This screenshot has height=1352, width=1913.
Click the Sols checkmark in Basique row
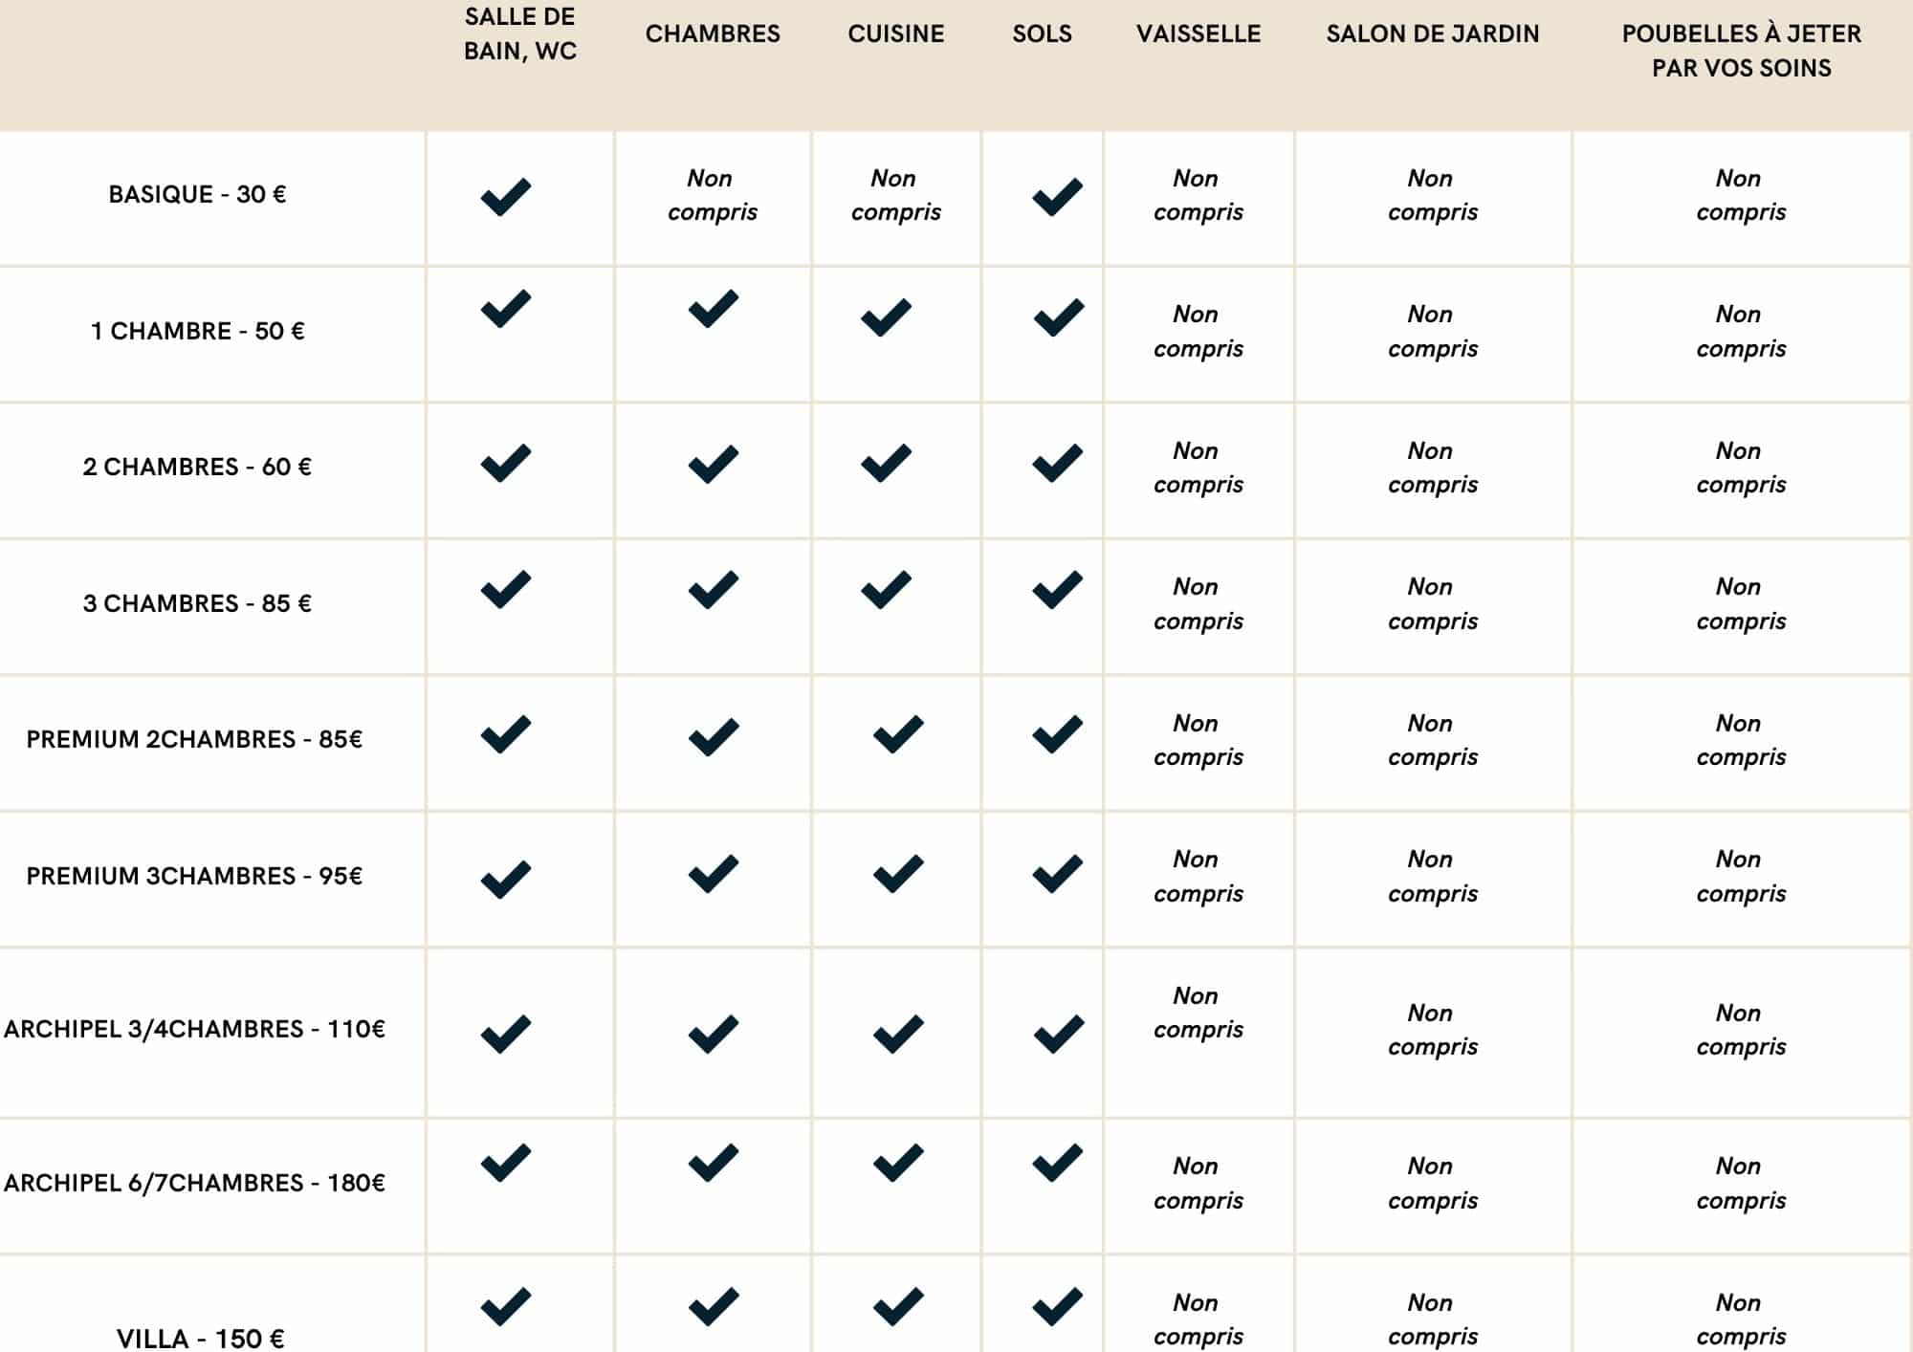pos(1057,197)
